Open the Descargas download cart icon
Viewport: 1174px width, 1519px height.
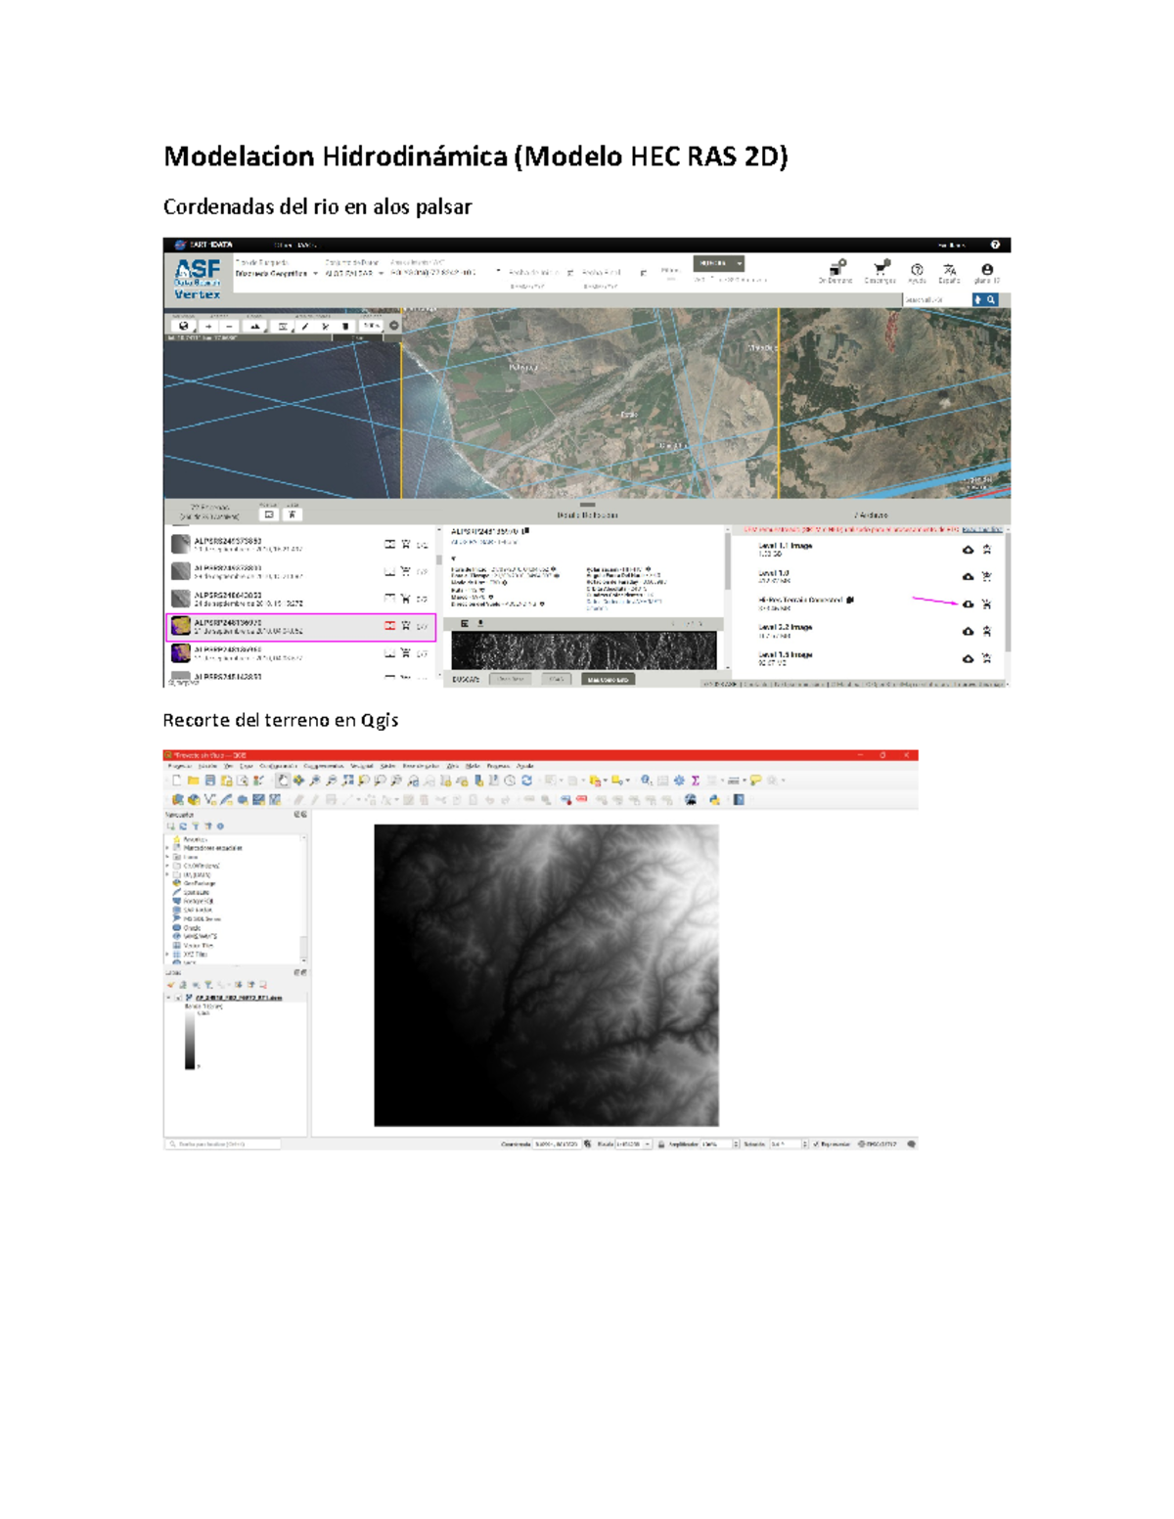click(880, 269)
